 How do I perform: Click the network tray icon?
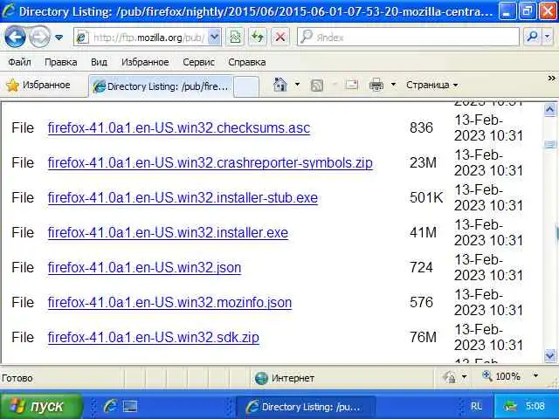(x=510, y=407)
